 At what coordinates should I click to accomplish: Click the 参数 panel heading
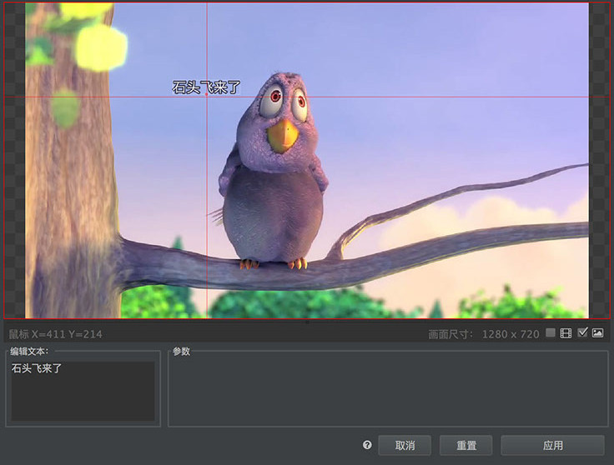181,351
